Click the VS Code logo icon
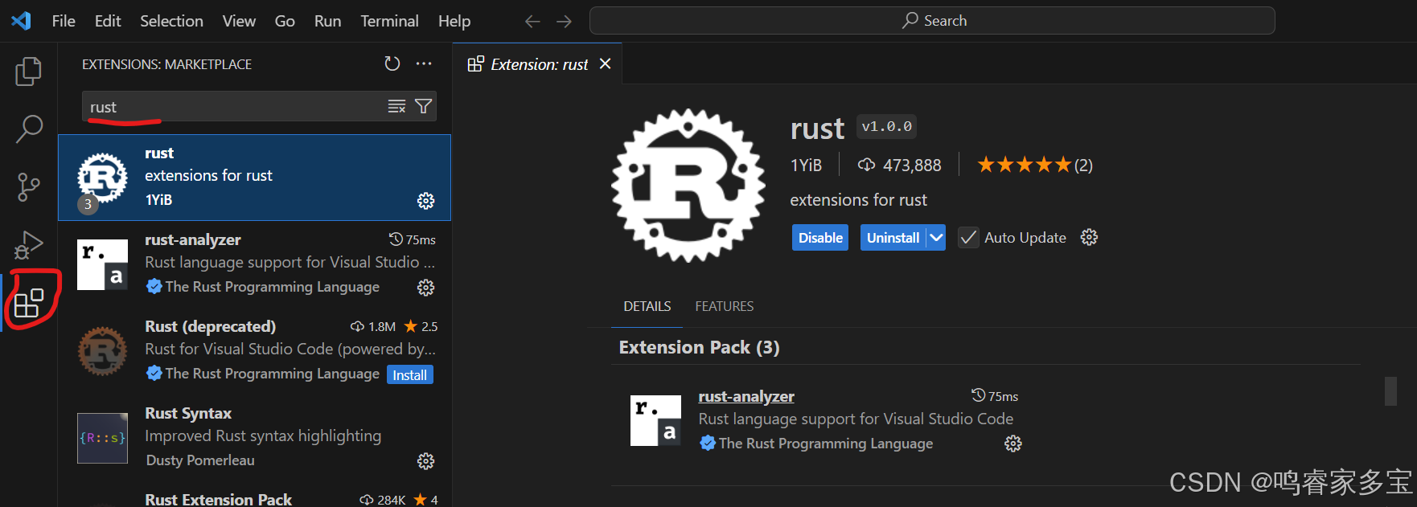 [x=21, y=21]
